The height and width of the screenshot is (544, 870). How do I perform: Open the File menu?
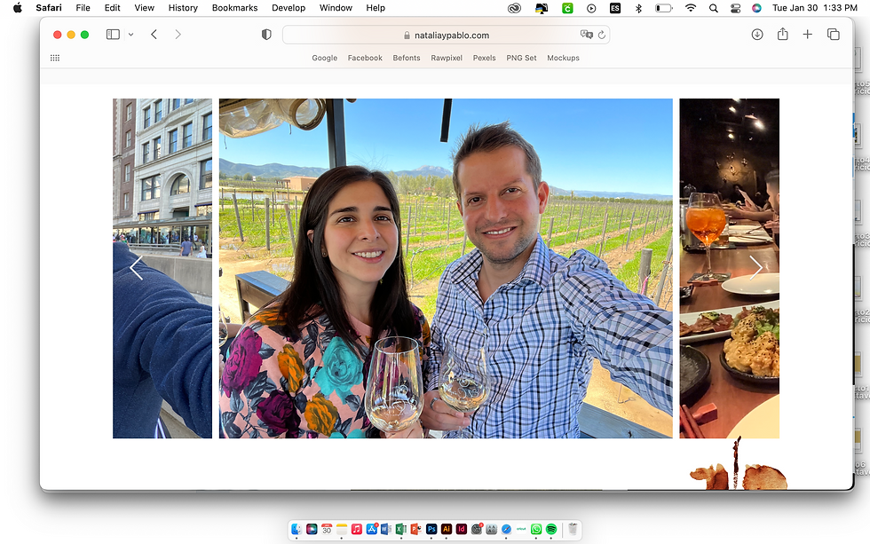coord(83,8)
